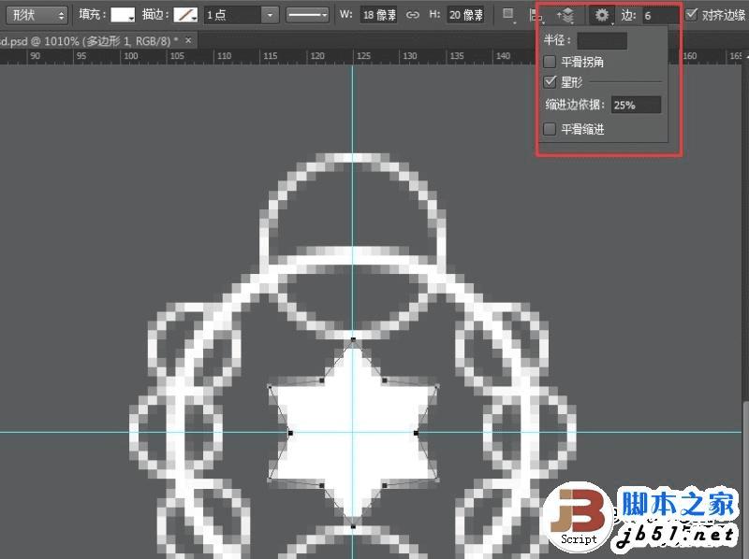The image size is (749, 559).
Task: Uncheck the 星形 star checkbox
Action: click(550, 82)
